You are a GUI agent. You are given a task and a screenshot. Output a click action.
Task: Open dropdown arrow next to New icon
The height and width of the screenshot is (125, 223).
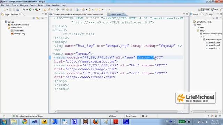[x=7, y=10]
